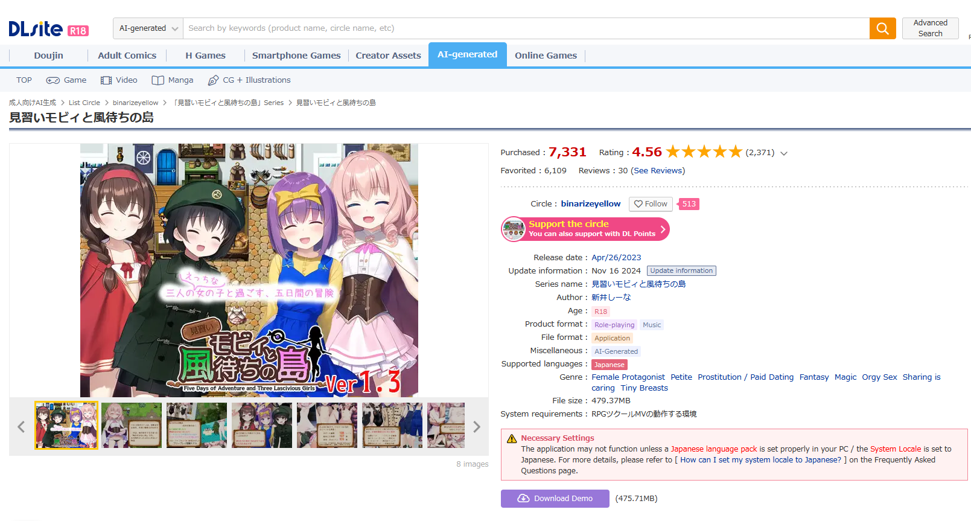Click the Download Demo button
Viewport: 971px width, 521px height.
(x=555, y=499)
